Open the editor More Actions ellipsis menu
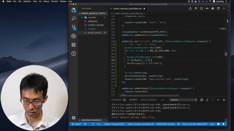This screenshot has width=234, height=131. pos(224,8)
